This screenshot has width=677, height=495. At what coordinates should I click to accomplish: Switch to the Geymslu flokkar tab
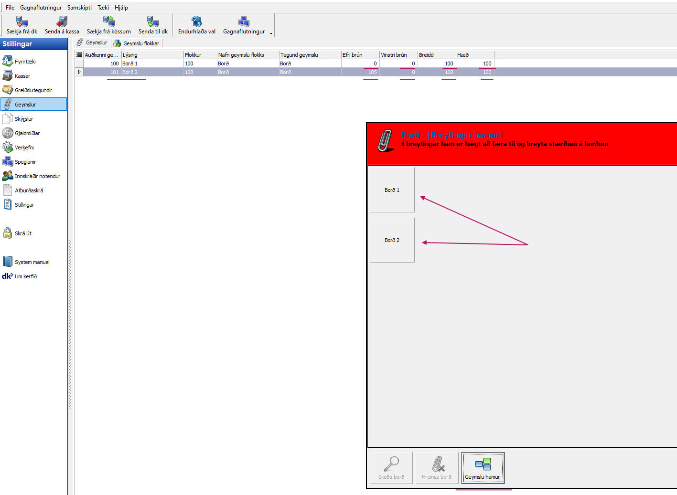[x=137, y=43]
